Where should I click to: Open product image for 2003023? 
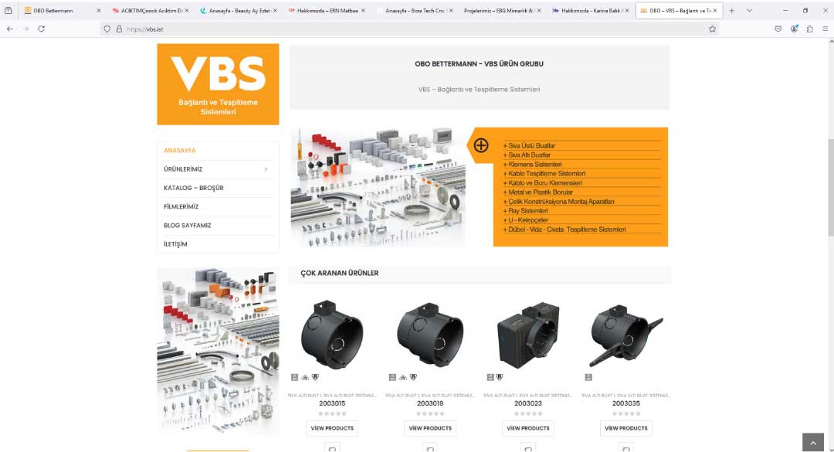coord(528,335)
